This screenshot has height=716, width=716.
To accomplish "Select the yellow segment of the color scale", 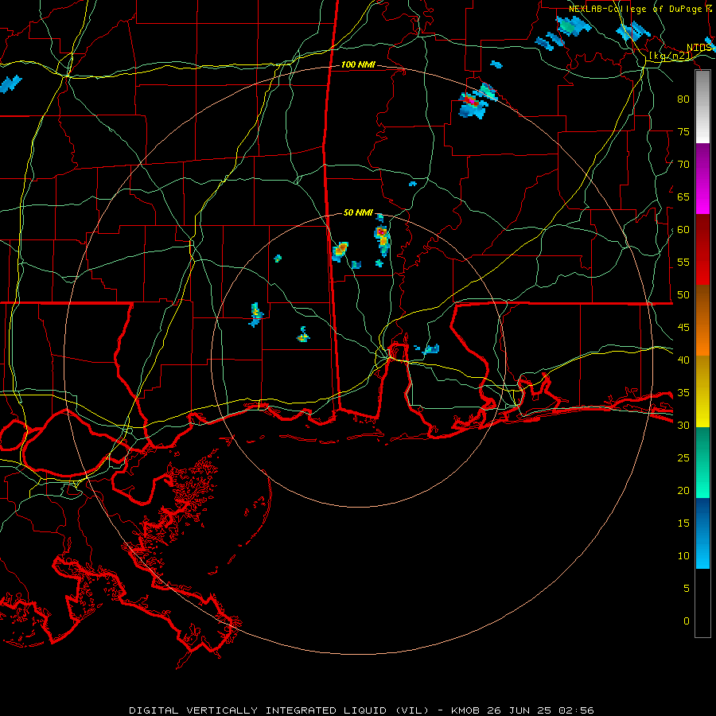I will [702, 391].
